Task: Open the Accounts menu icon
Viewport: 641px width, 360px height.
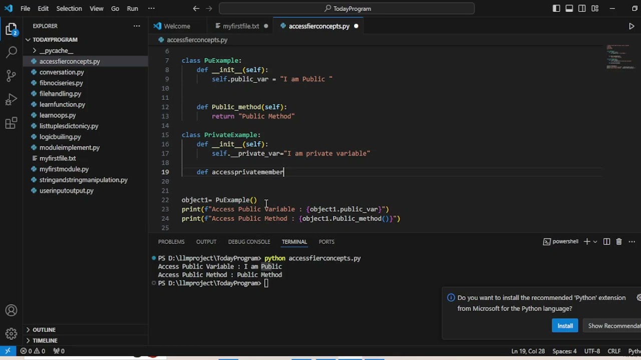Action: pyautogui.click(x=11, y=310)
